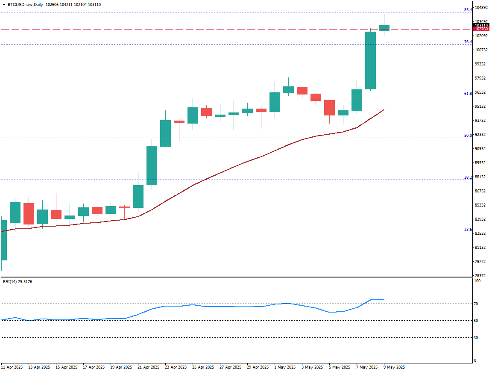This screenshot has height=372, width=492.
Task: Click the 50.0 Fibonacci level label
Action: (468, 136)
